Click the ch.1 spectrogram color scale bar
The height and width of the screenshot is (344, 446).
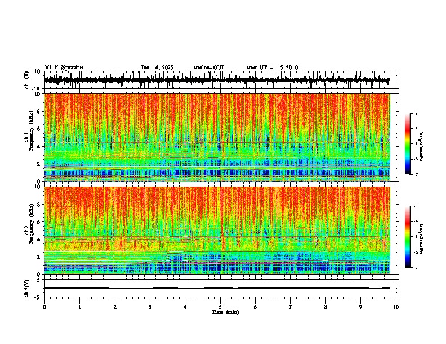pos(408,144)
